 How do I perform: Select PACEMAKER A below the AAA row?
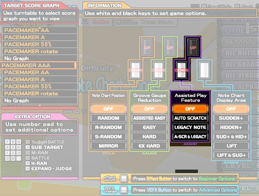click(x=40, y=79)
